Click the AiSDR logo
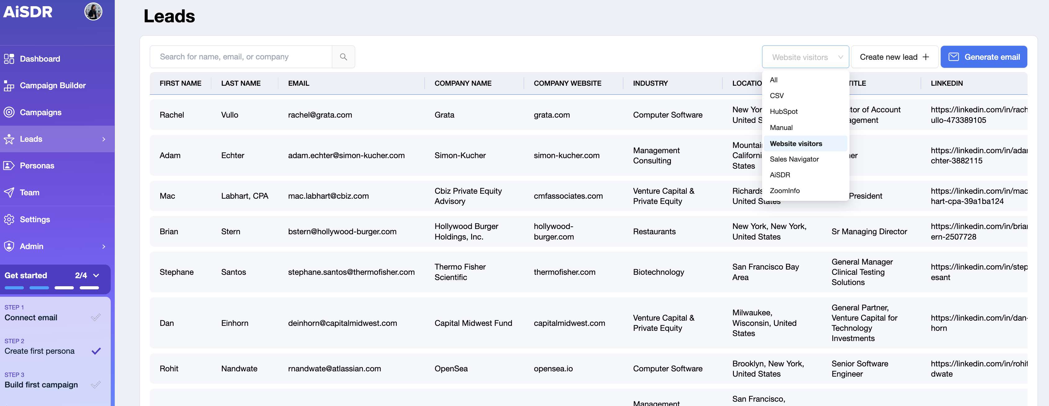 28,12
